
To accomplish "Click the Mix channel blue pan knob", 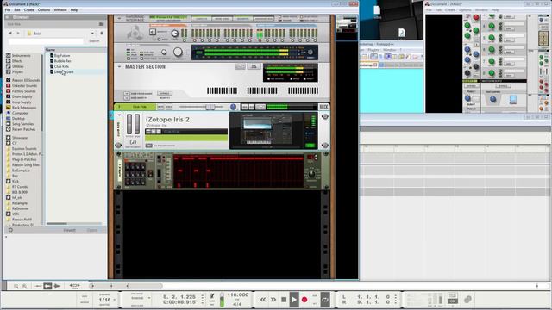I will click(233, 107).
